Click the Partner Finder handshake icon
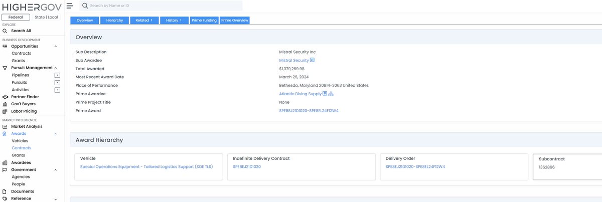Image resolution: width=602 pixels, height=202 pixels. (5, 97)
